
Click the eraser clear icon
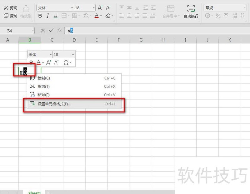pos(108,16)
